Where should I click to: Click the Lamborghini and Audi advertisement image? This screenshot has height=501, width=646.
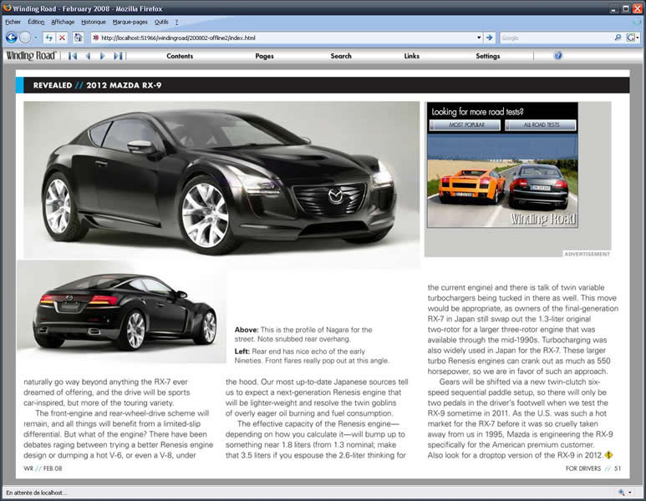click(x=502, y=181)
